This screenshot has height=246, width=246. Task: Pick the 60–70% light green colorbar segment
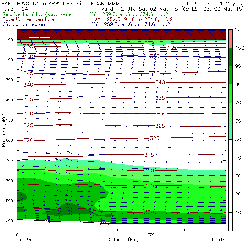pos(230,112)
